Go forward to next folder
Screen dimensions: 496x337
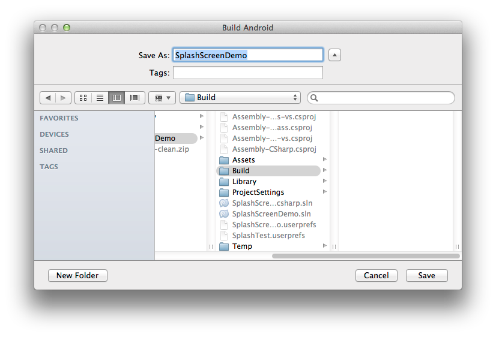click(63, 98)
